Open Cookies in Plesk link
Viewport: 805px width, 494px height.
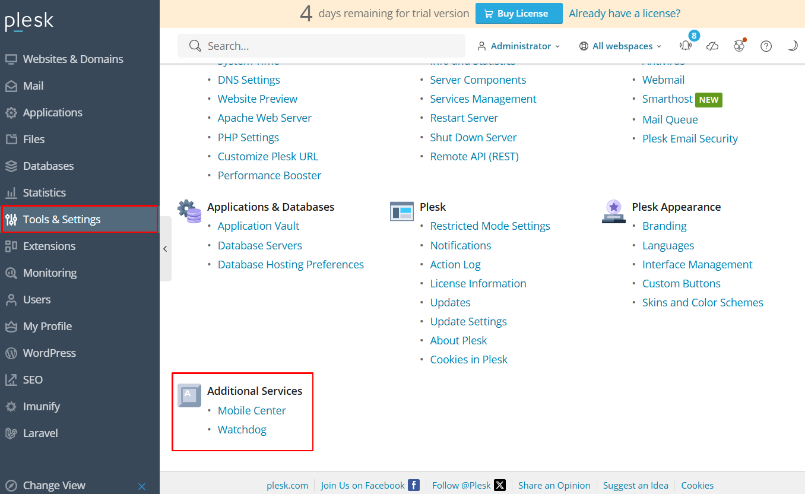[x=469, y=360]
